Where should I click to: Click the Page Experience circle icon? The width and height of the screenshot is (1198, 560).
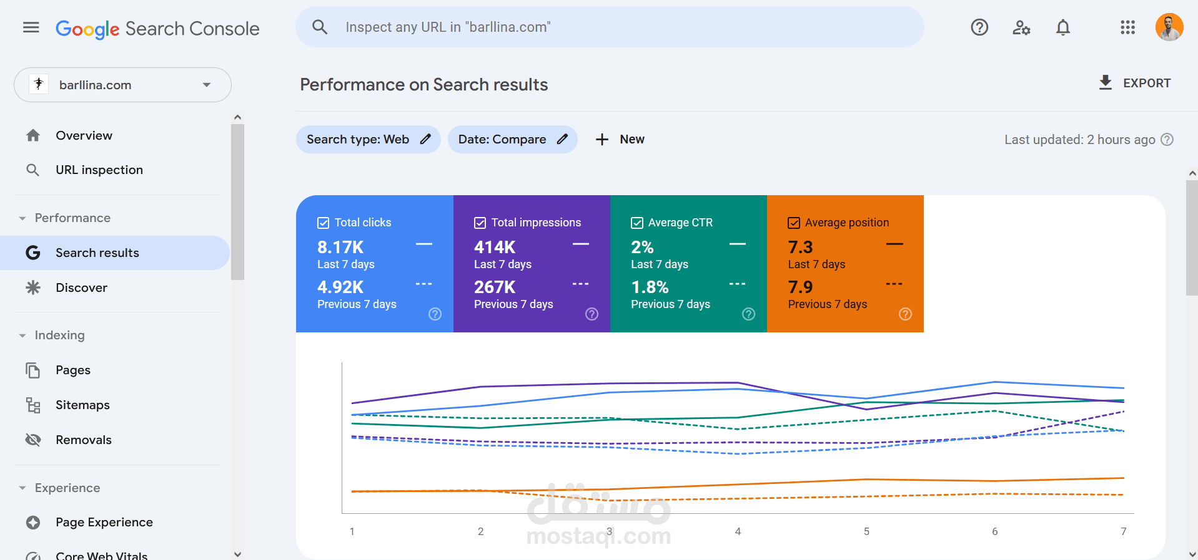coord(33,523)
